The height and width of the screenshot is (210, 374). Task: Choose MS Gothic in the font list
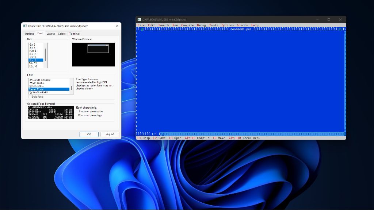pos(49,83)
